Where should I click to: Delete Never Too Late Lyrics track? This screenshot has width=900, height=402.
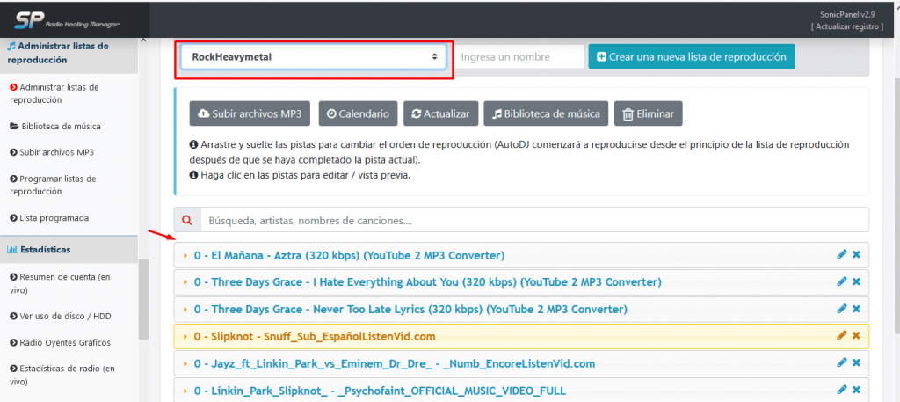pyautogui.click(x=856, y=309)
